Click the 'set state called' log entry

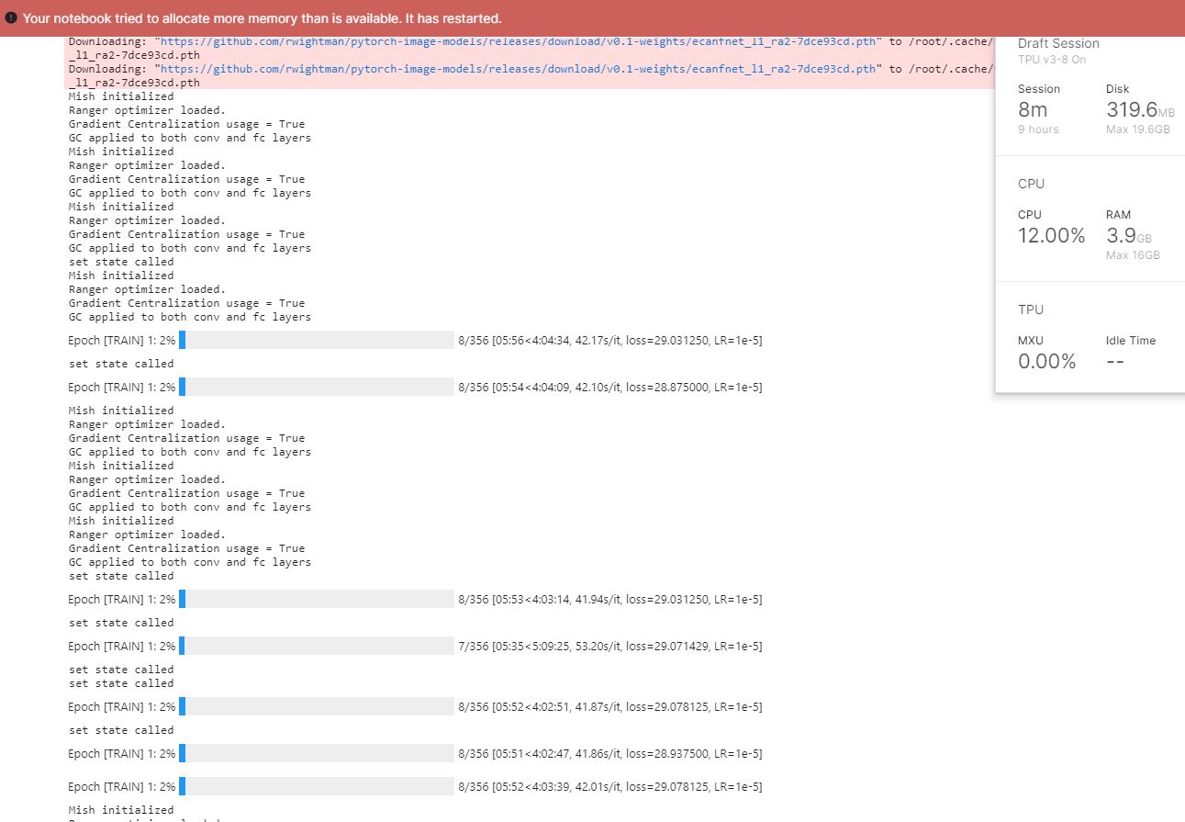point(120,261)
